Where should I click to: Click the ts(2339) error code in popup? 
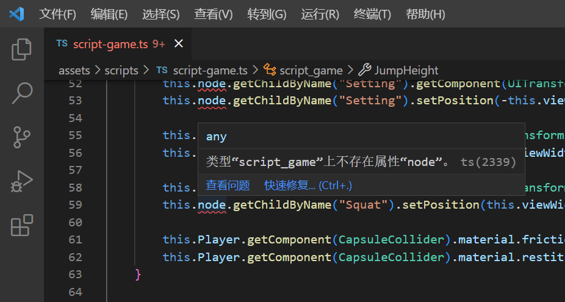tap(488, 162)
